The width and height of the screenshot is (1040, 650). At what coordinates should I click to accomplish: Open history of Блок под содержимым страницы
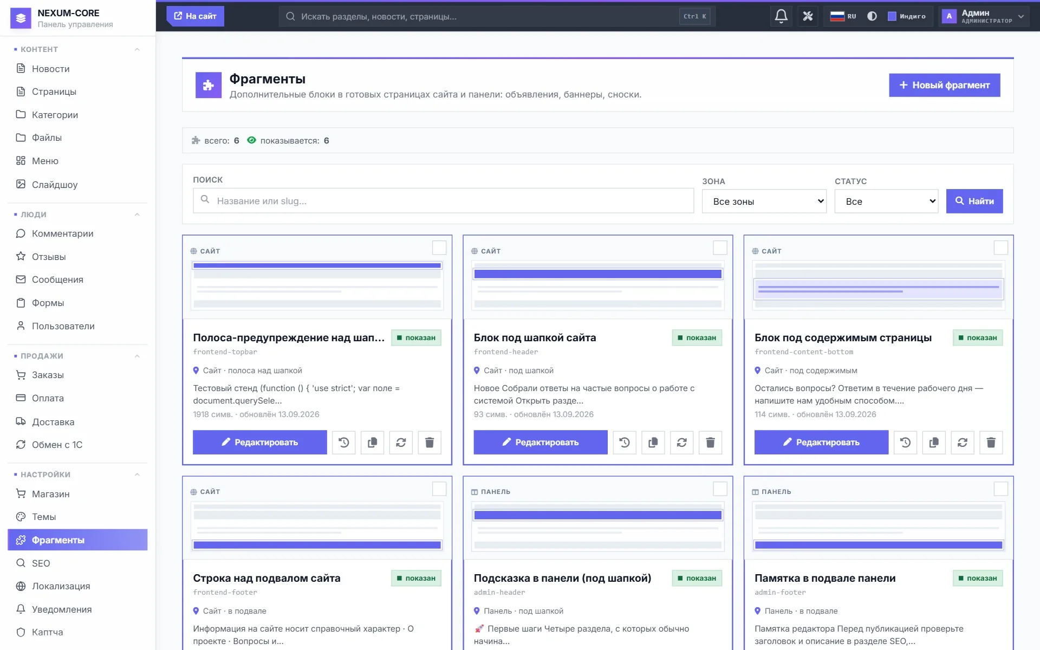(905, 443)
